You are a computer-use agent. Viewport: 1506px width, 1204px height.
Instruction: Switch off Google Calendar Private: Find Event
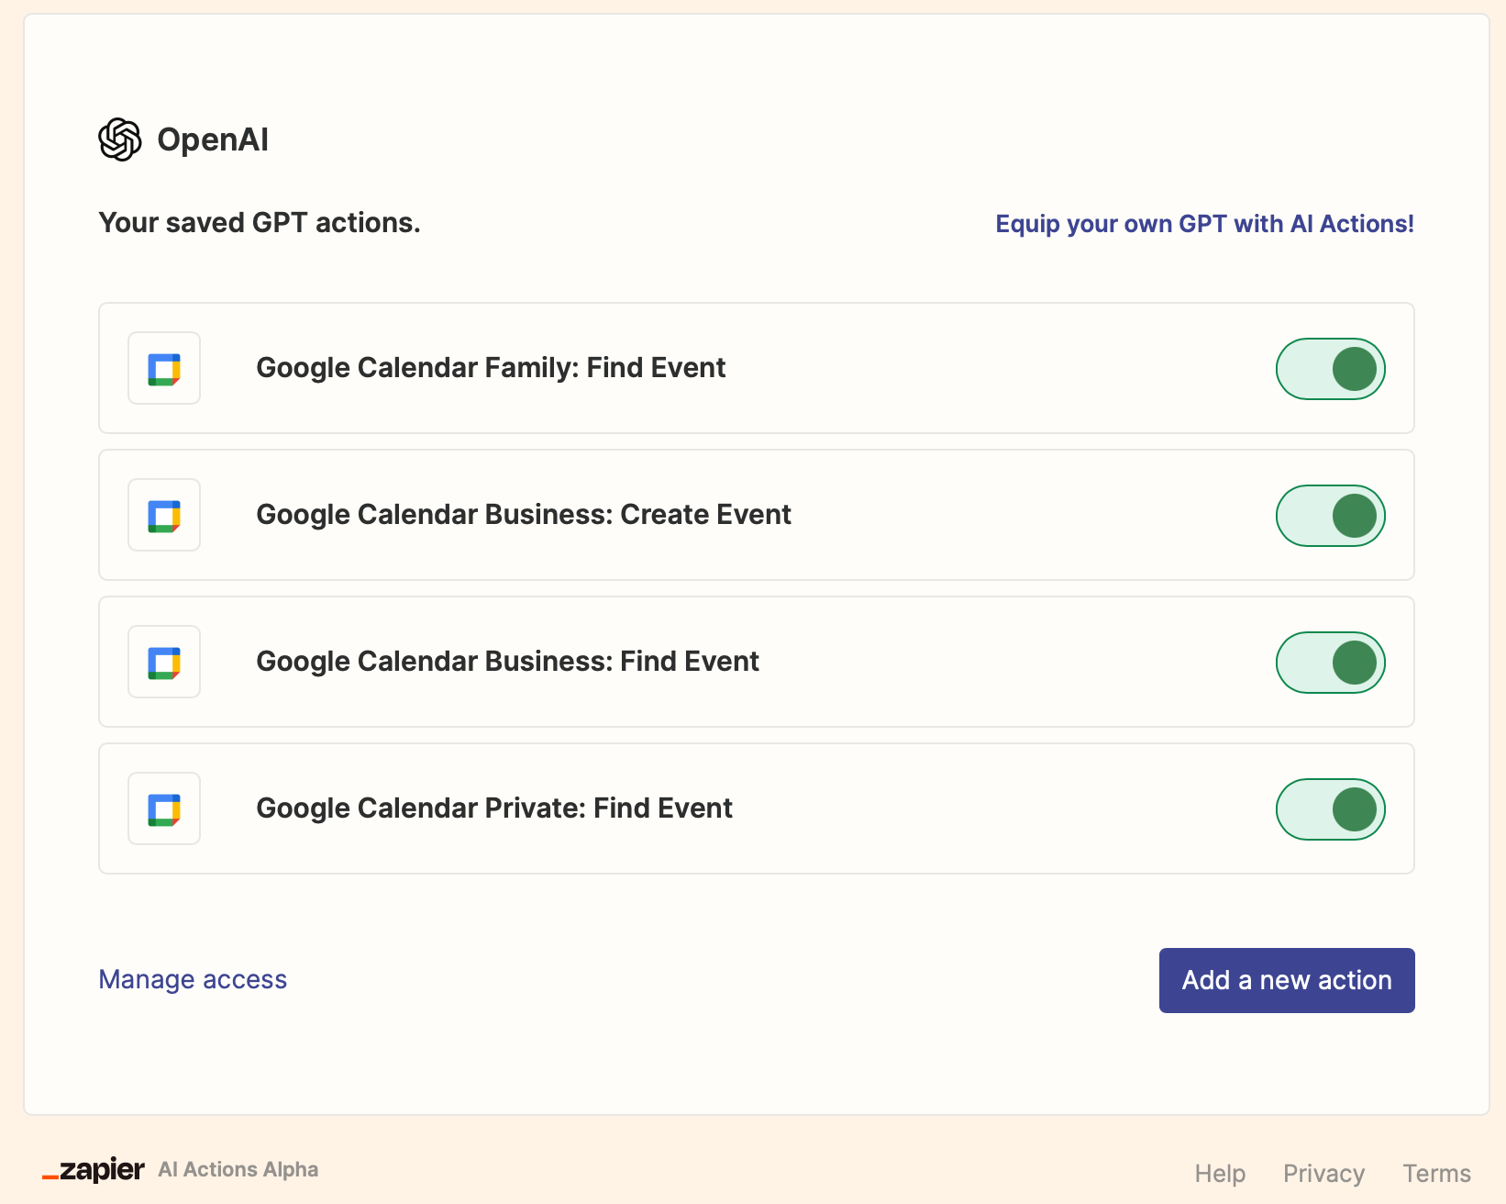point(1330,809)
